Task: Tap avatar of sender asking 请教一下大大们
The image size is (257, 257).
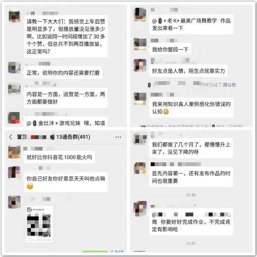Action: coord(14,16)
